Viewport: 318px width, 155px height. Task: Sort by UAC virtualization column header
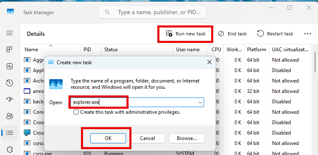290,50
